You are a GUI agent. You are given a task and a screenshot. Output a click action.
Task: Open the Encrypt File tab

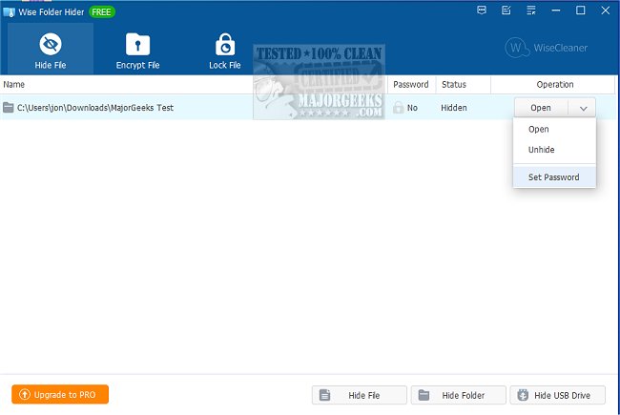pyautogui.click(x=137, y=49)
